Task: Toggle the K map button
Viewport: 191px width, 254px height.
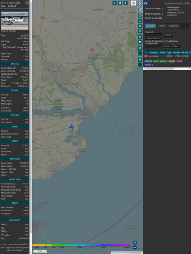Action: (140, 31)
